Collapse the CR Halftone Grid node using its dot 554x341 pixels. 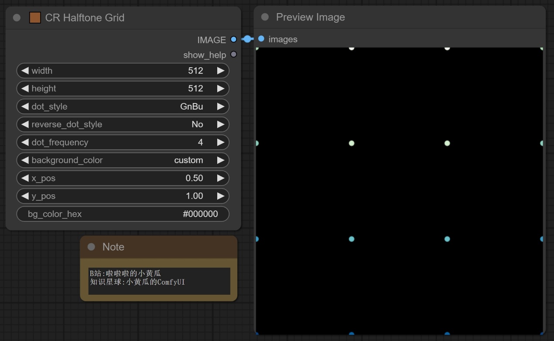click(x=17, y=18)
